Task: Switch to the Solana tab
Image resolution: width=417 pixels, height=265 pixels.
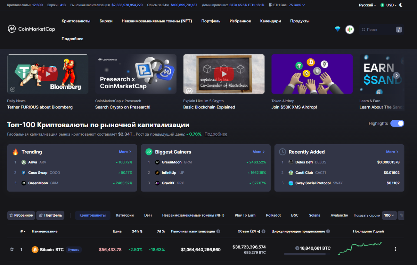Action: click(x=315, y=215)
